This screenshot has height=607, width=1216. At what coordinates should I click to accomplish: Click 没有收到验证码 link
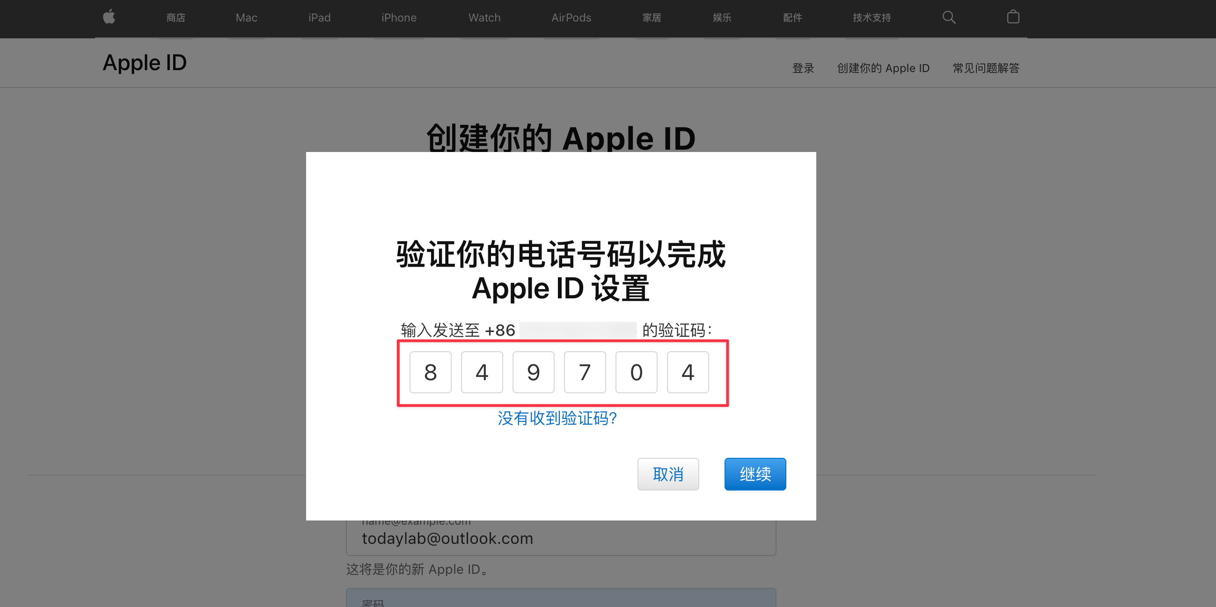(558, 418)
